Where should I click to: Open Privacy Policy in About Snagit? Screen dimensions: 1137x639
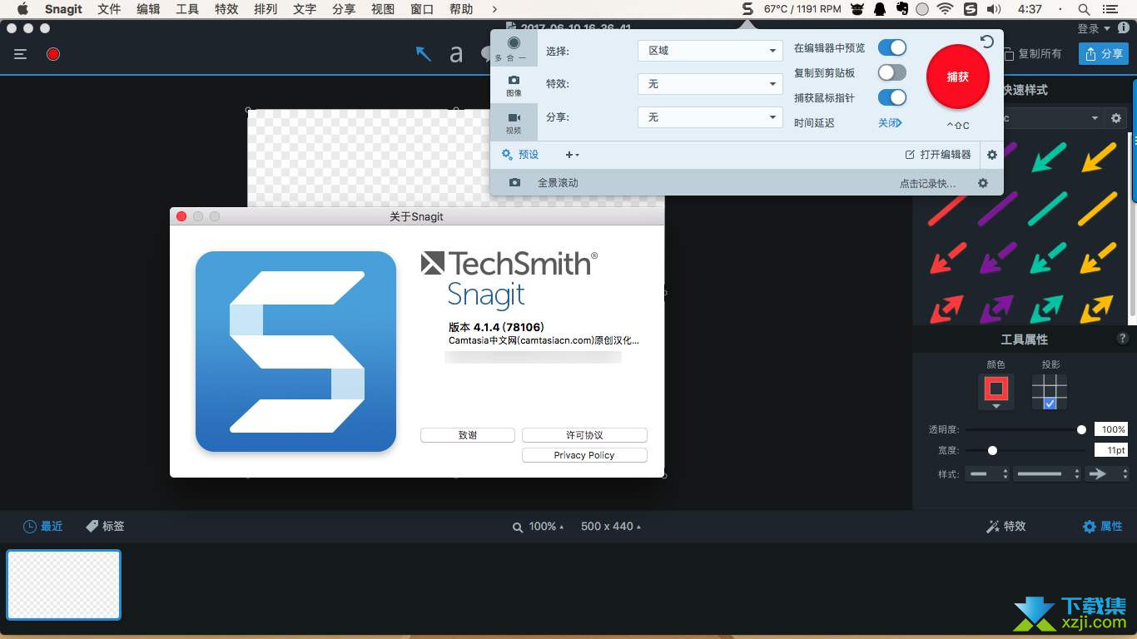[584, 455]
